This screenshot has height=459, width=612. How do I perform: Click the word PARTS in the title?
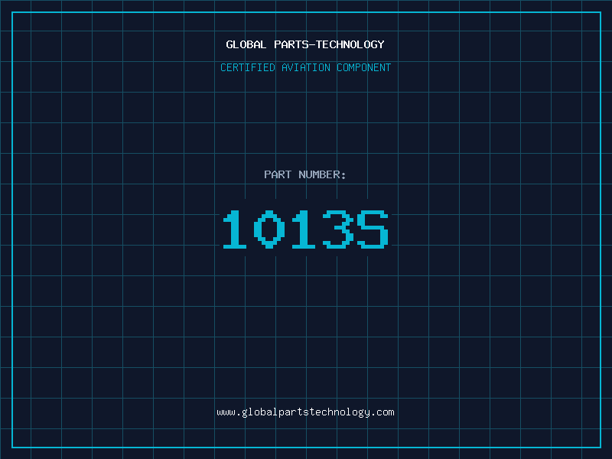coord(291,44)
